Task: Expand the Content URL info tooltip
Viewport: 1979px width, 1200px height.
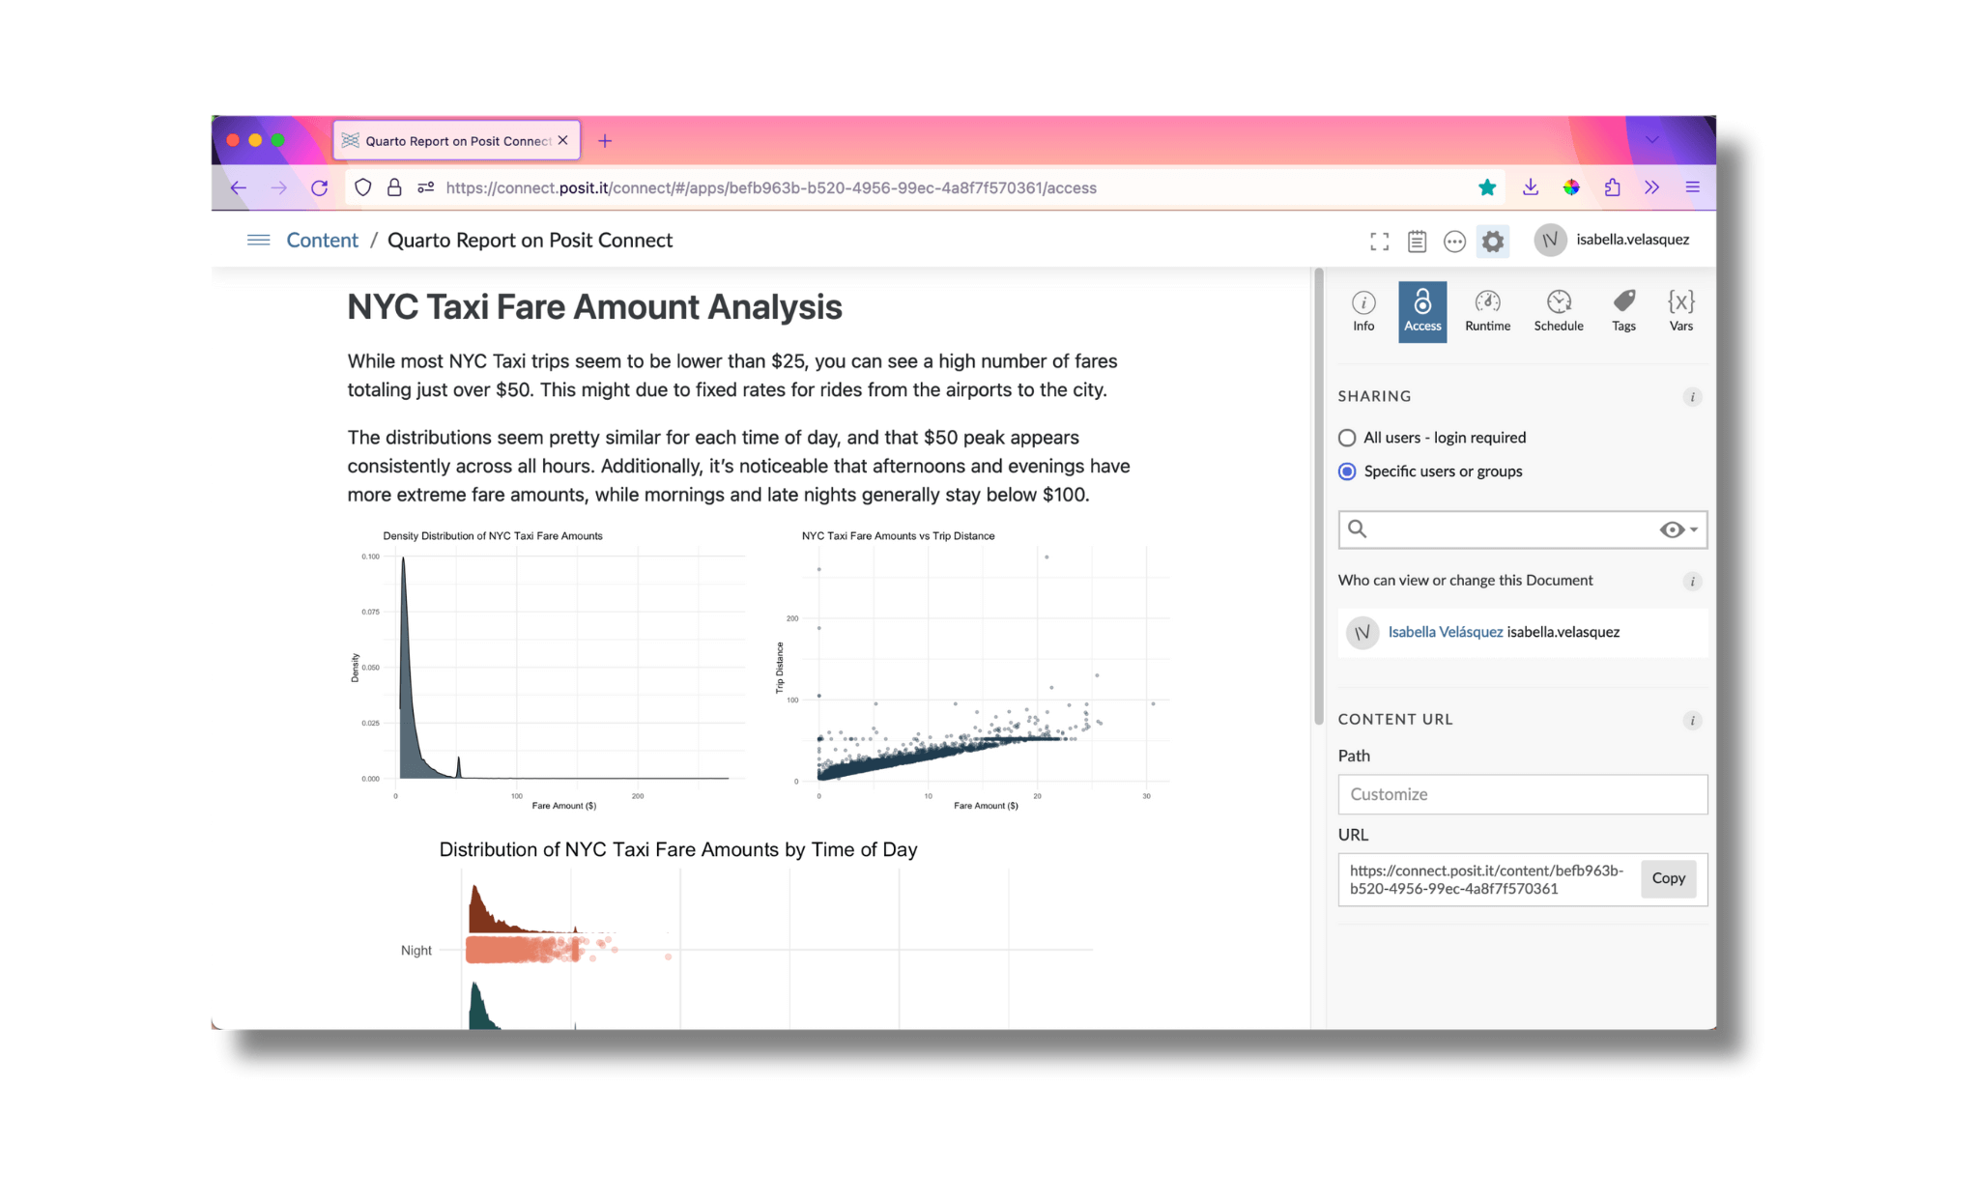Action: [x=1694, y=718]
